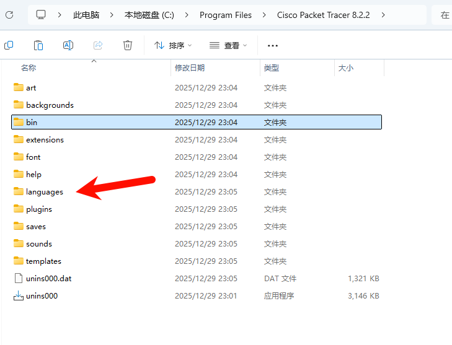
Task: Select the unins000.dat file name
Action: [49, 279]
